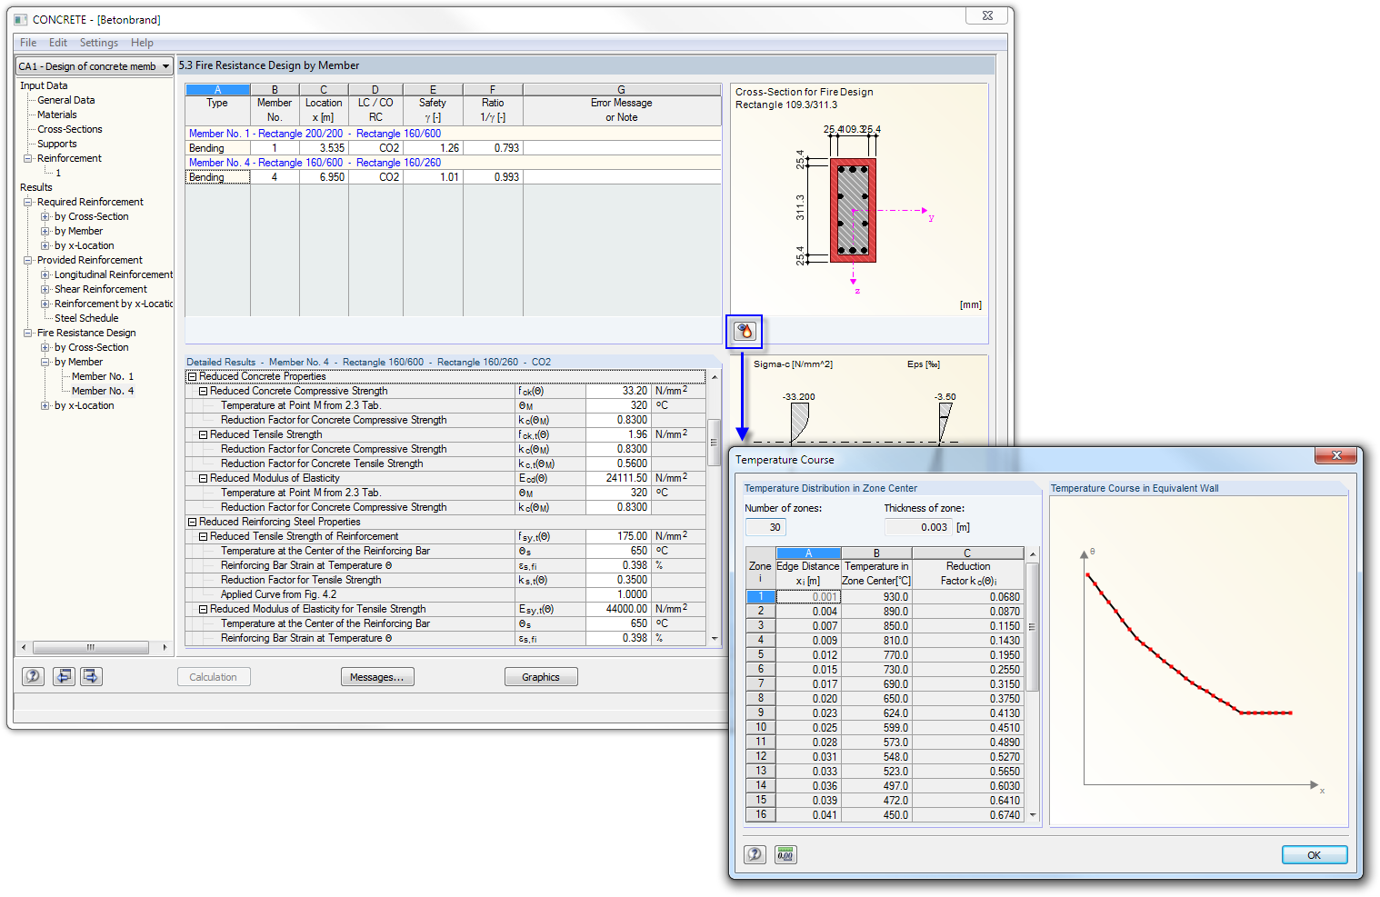Collapse the Reduced Concrete Properties section

tap(191, 375)
